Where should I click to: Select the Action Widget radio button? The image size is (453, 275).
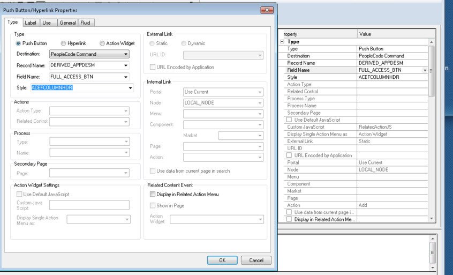[102, 43]
